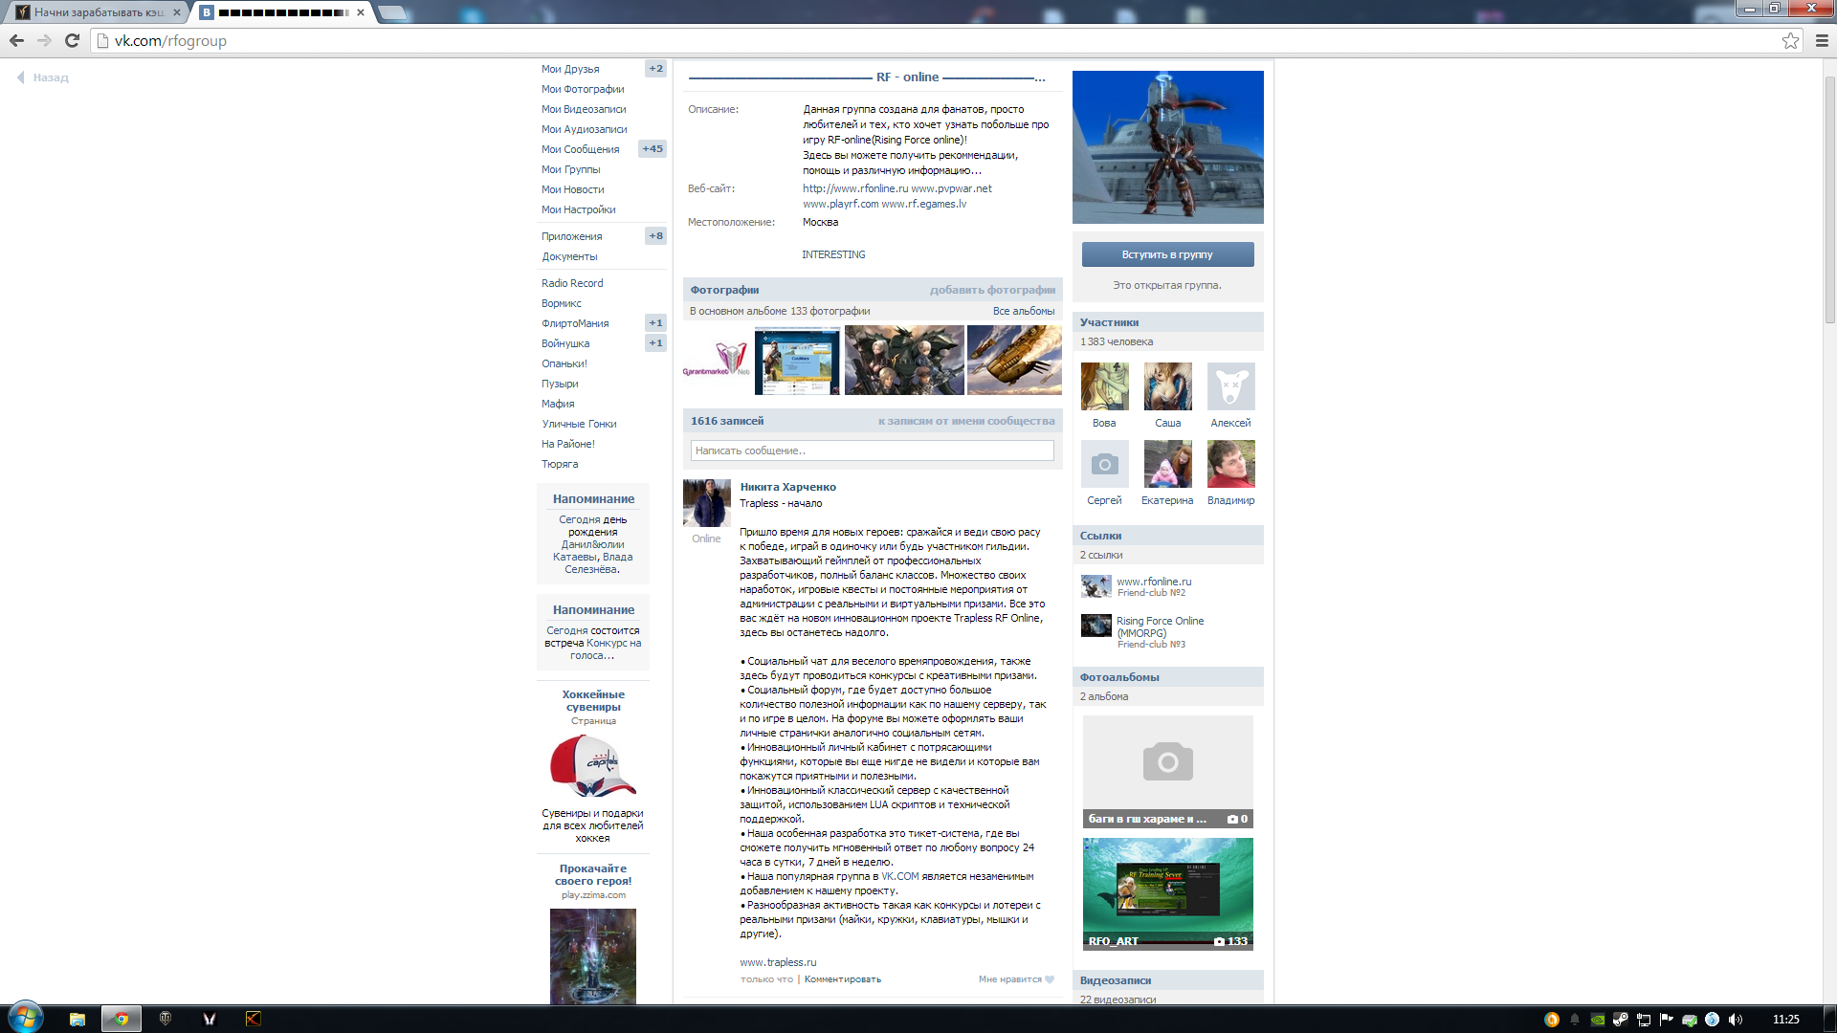
Task: Open 'Мои Аудиозаписи' menu item
Action: pyautogui.click(x=585, y=129)
